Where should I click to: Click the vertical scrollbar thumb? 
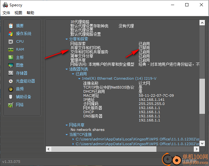(202, 96)
